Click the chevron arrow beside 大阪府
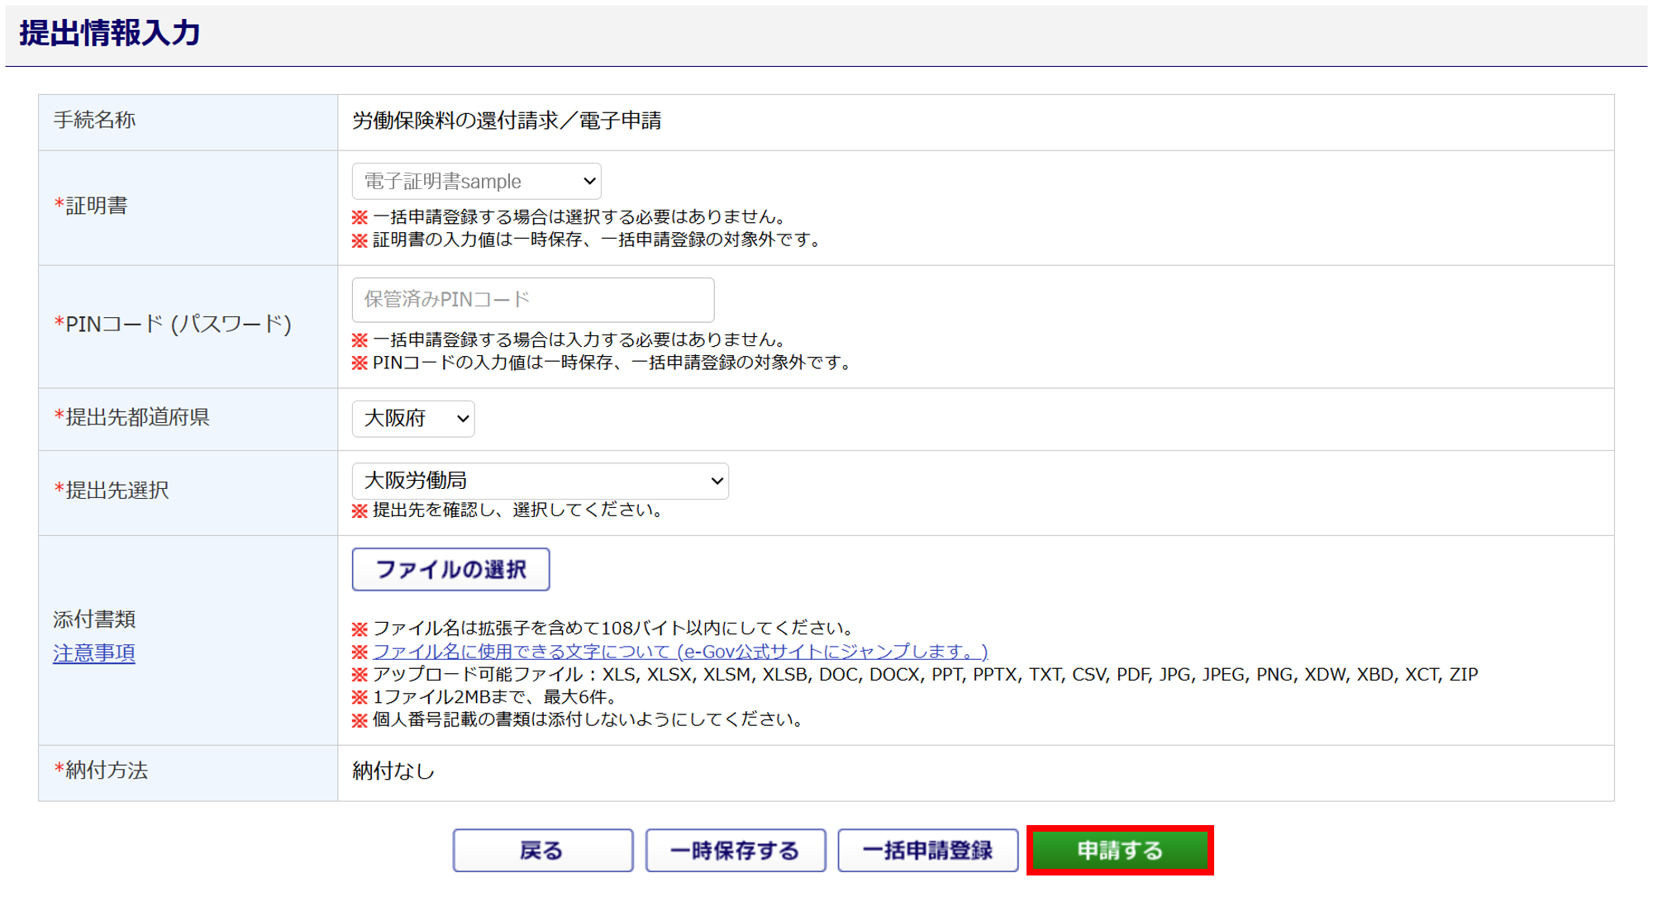Viewport: 1653px width, 911px height. (463, 419)
